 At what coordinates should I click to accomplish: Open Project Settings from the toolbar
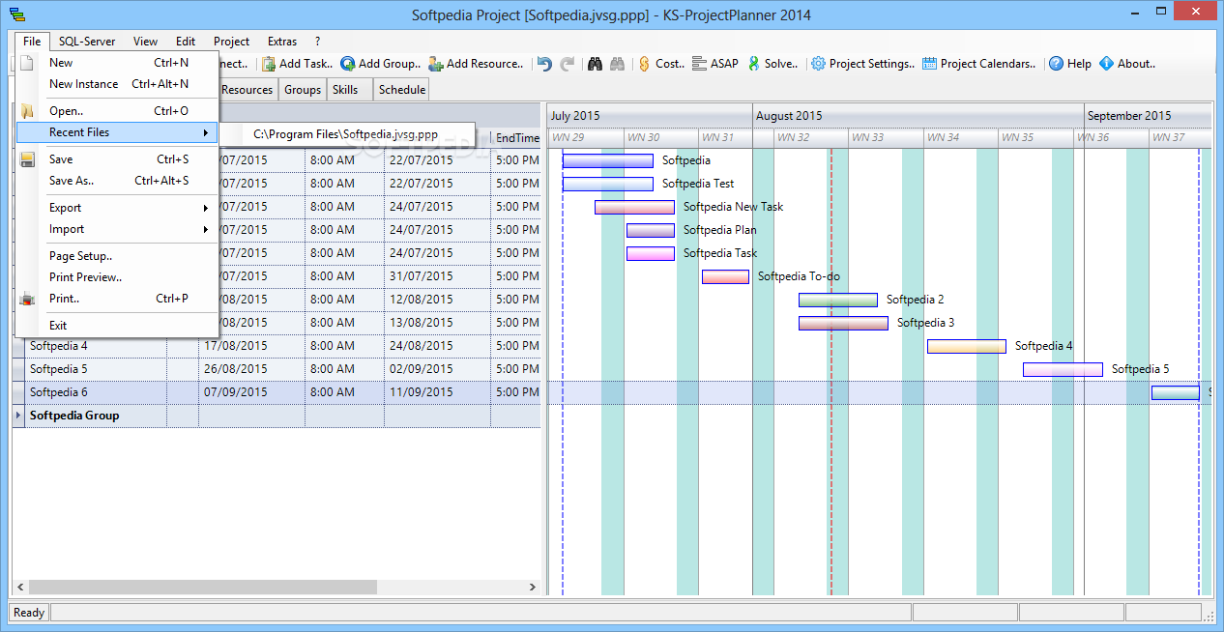point(862,64)
